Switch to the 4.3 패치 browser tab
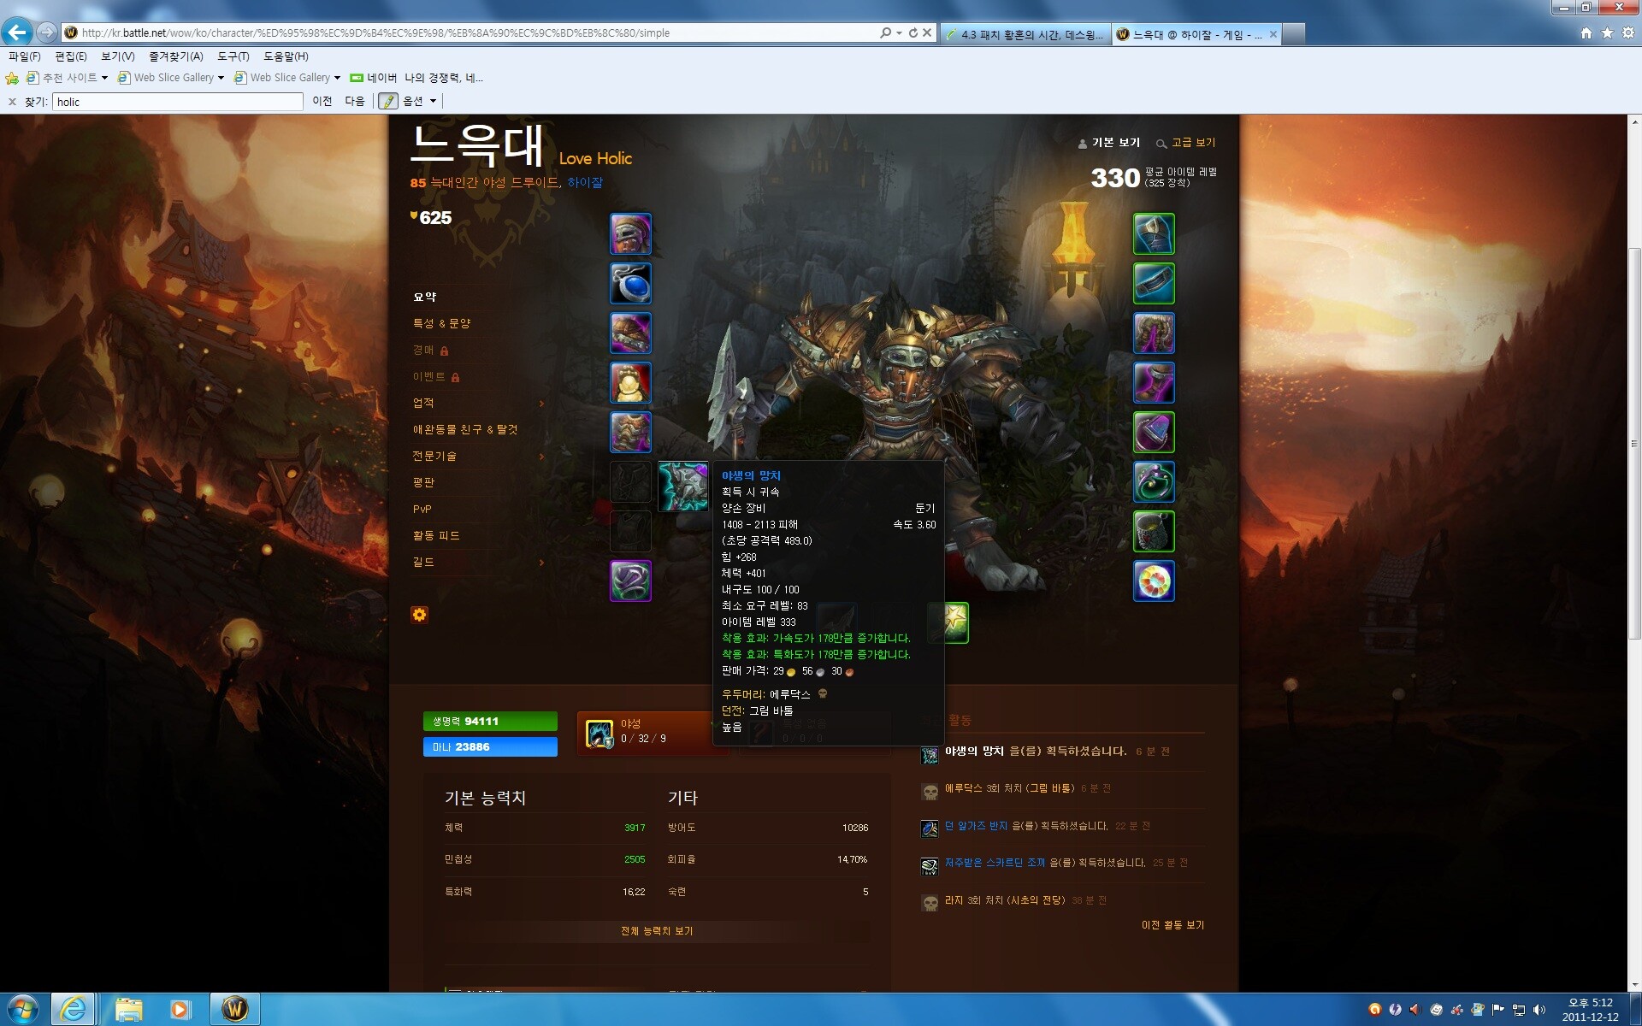This screenshot has width=1642, height=1026. click(x=1025, y=34)
